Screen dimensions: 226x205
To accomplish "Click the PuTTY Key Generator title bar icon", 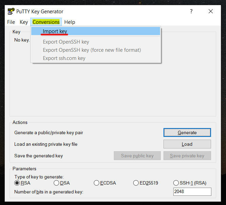I will pyautogui.click(x=11, y=11).
